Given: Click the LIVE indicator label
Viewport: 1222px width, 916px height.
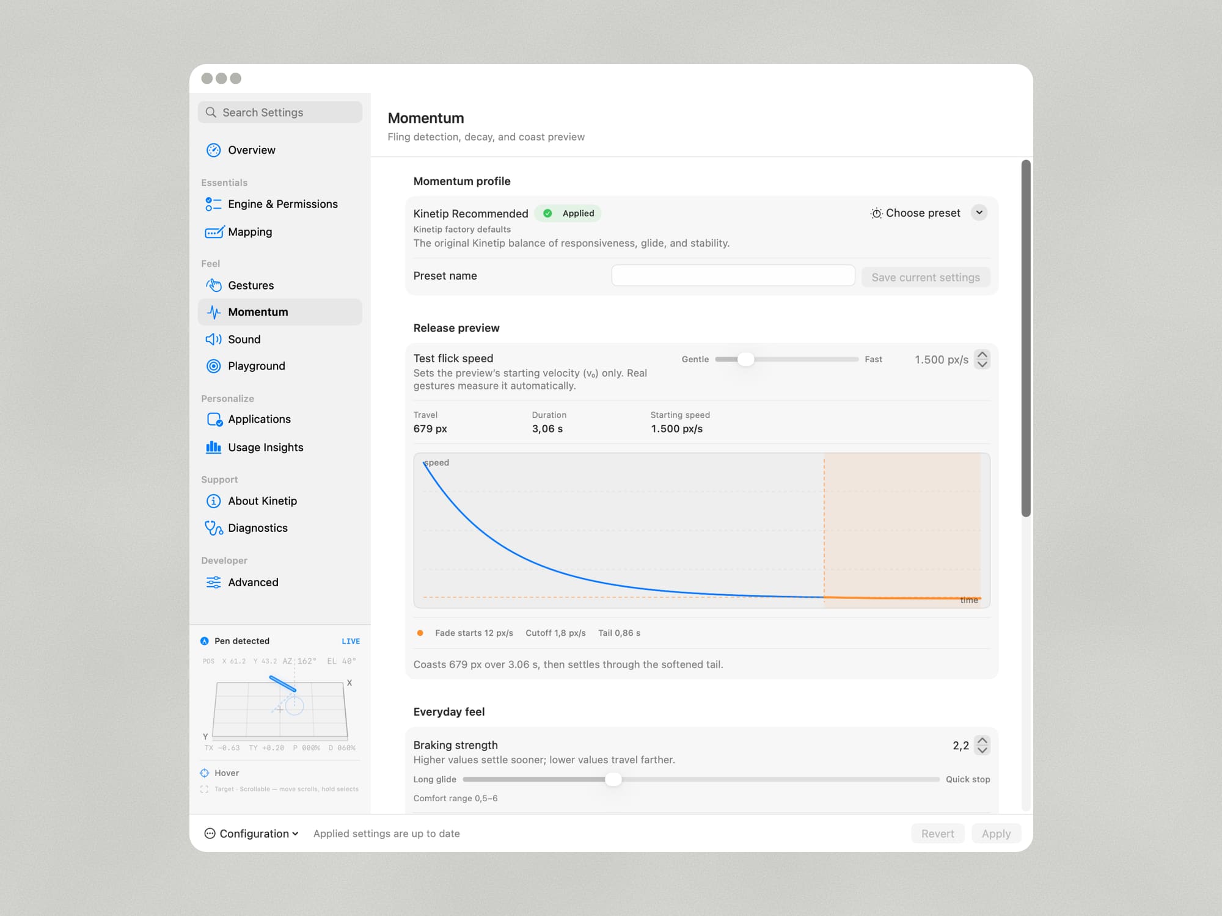Looking at the screenshot, I should click(x=351, y=641).
